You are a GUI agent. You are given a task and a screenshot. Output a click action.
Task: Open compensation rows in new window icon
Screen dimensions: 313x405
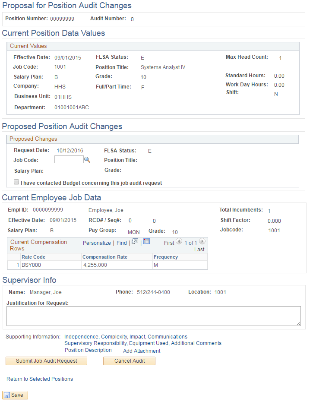pos(135,242)
